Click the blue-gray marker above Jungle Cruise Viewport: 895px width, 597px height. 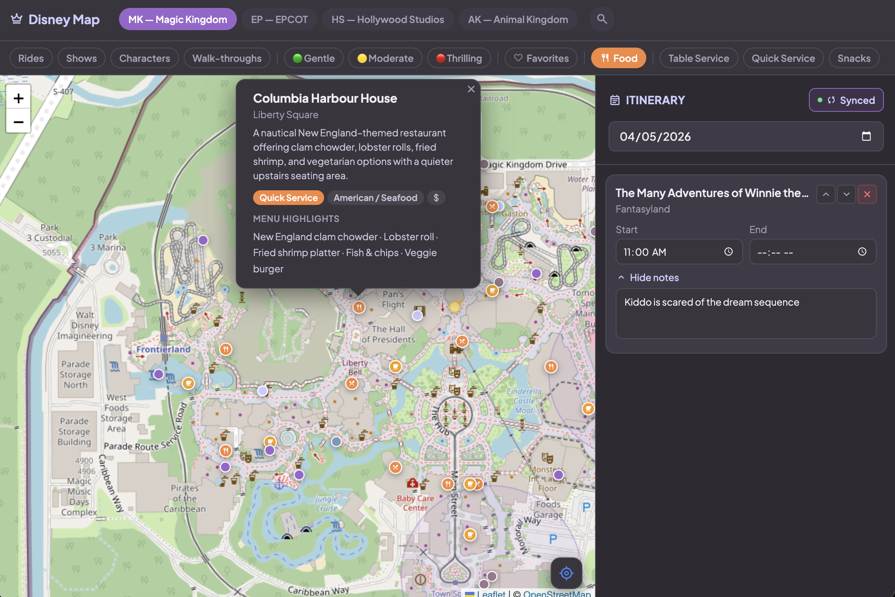[x=336, y=442]
